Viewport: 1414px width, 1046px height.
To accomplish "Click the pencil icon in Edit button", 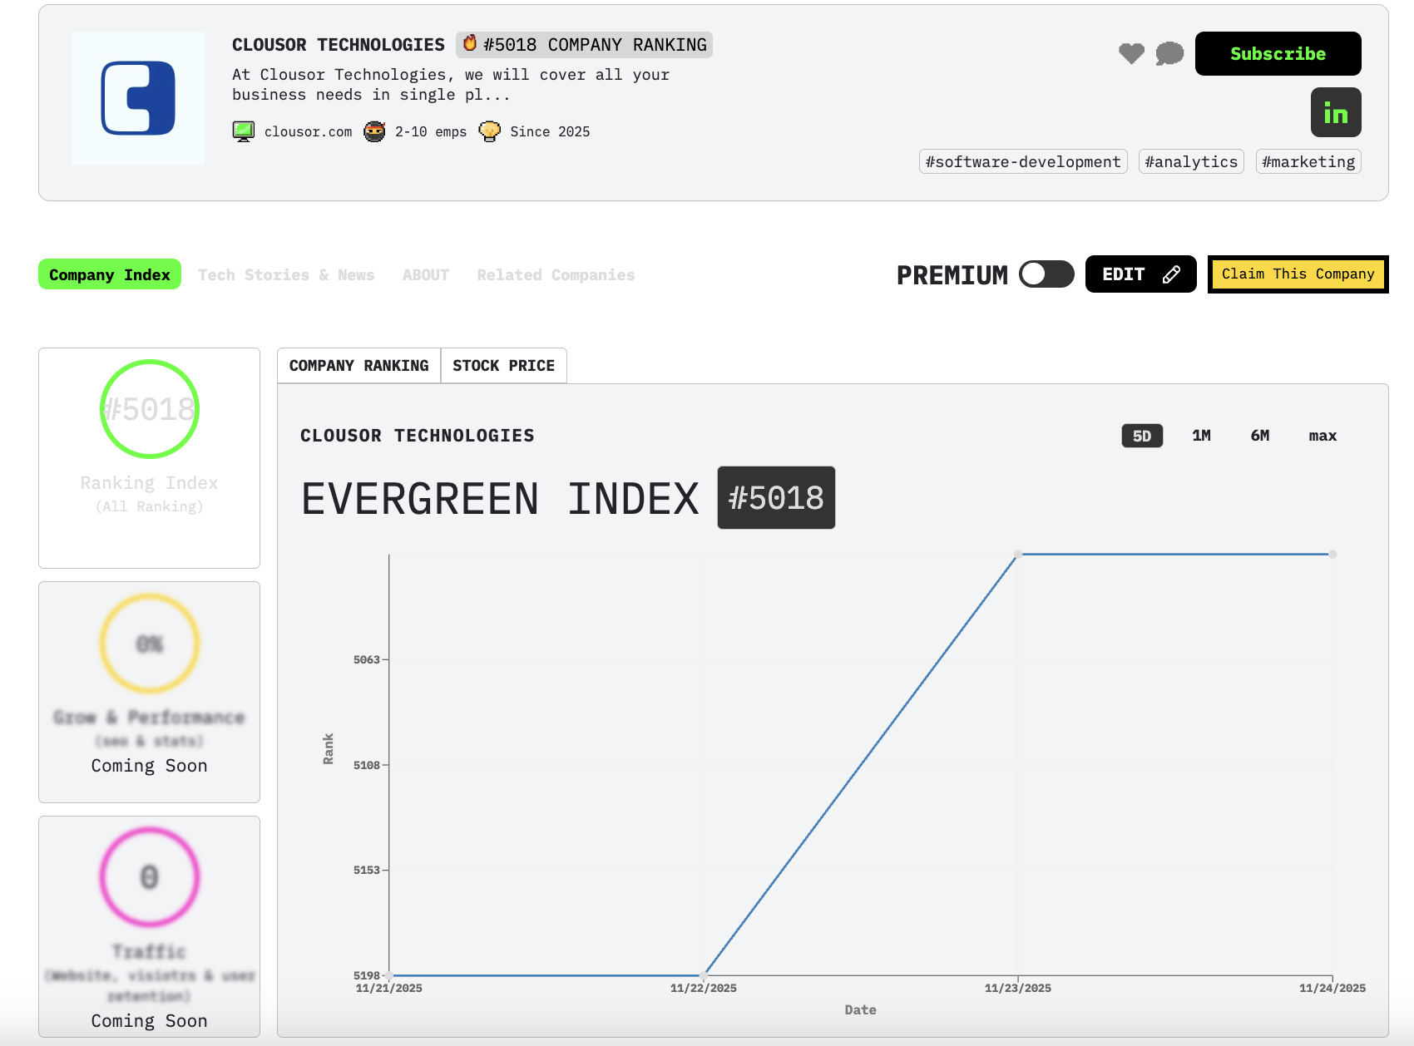I will click(x=1171, y=274).
